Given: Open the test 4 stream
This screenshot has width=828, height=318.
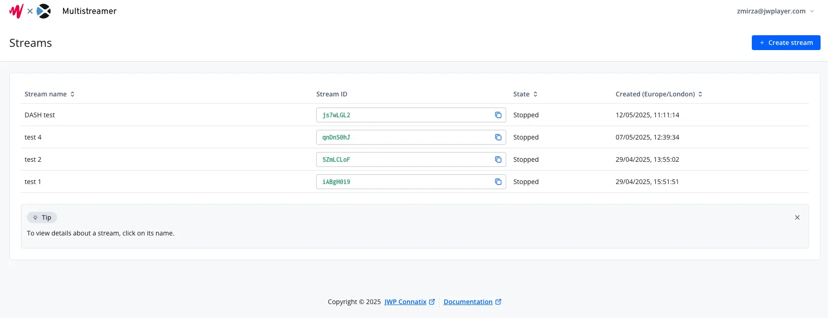Looking at the screenshot, I should click(33, 137).
